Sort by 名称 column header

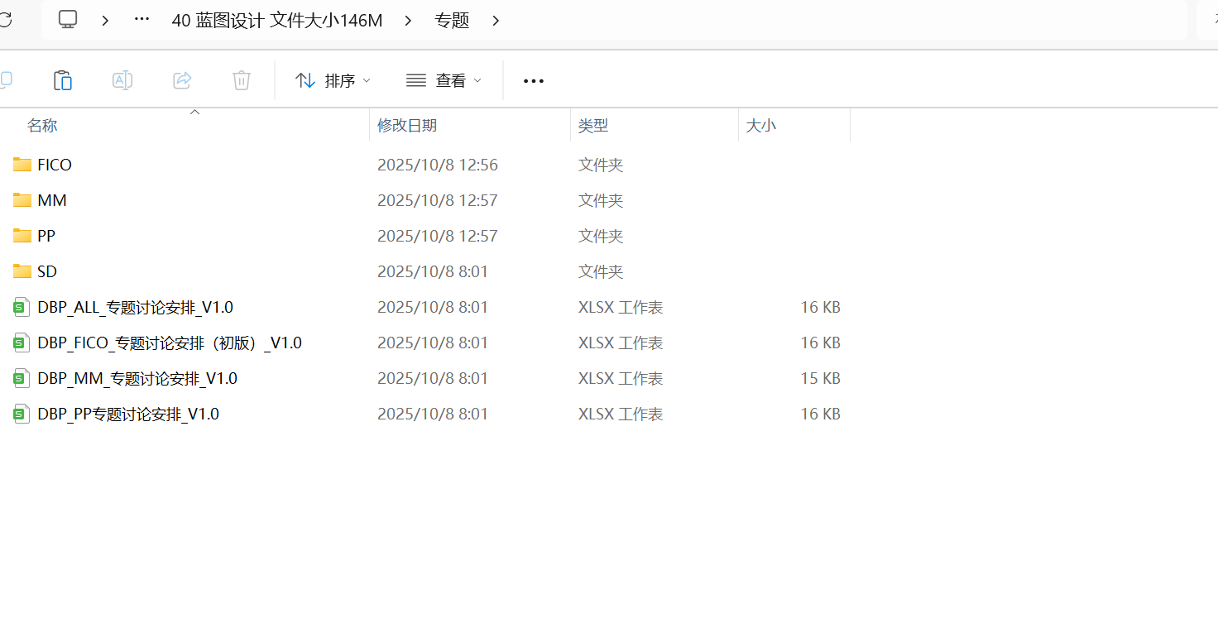(42, 126)
